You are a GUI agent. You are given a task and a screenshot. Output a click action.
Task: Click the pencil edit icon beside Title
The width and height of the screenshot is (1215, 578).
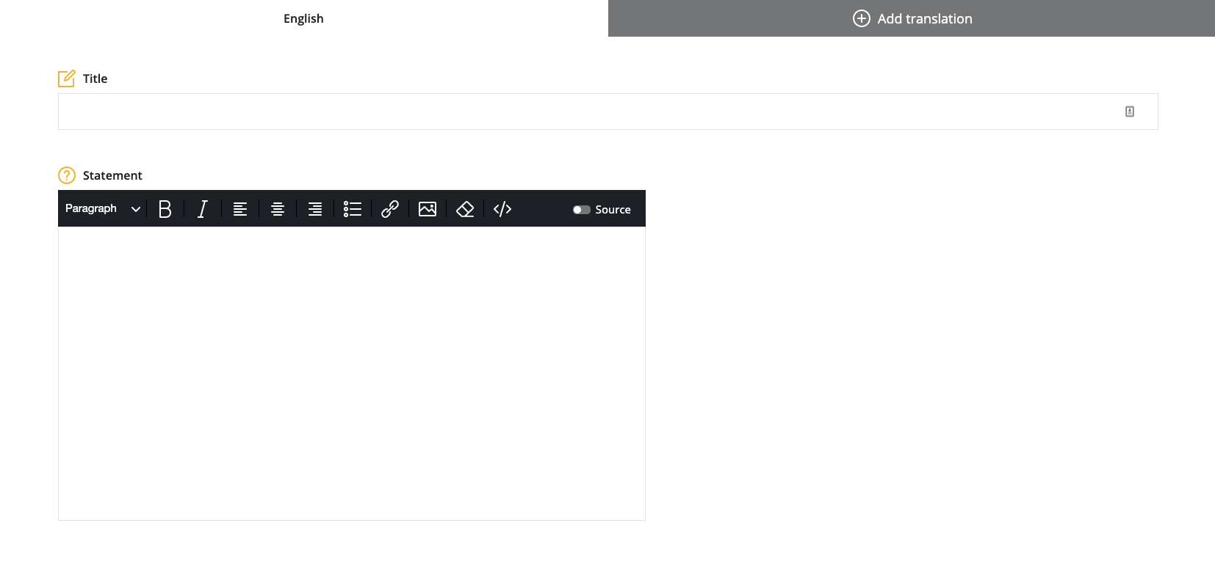[67, 78]
